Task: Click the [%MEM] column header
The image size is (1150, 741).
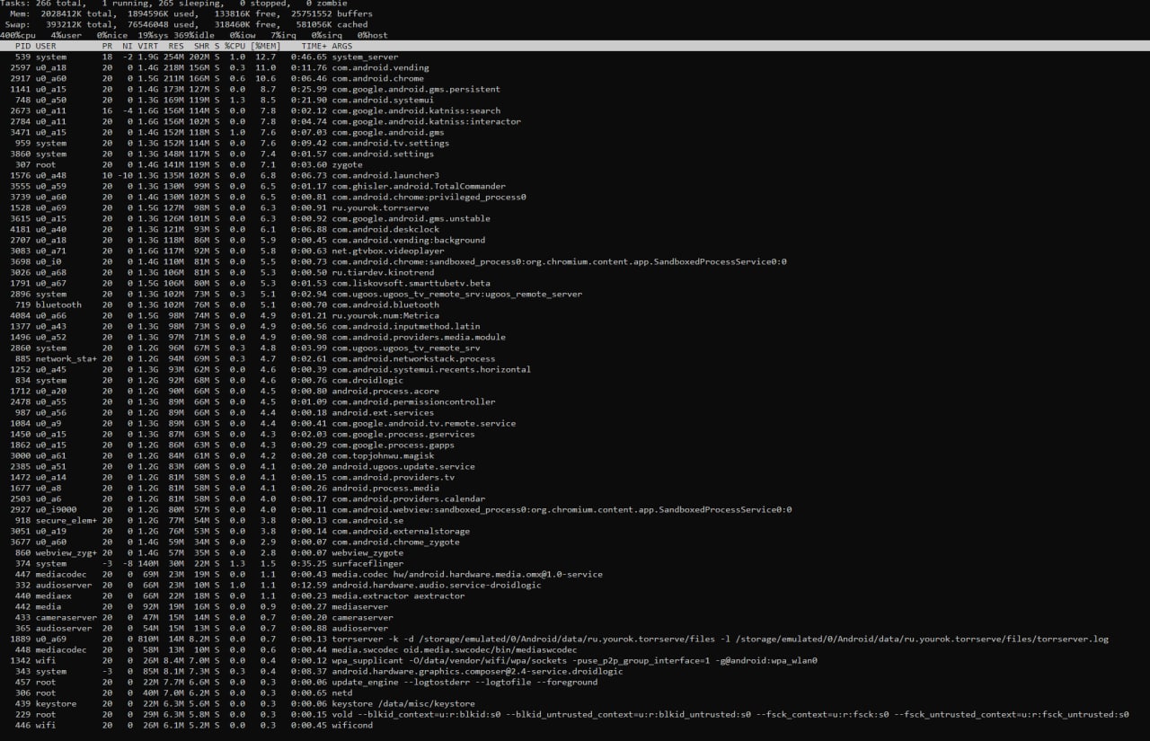Action: coord(266,46)
